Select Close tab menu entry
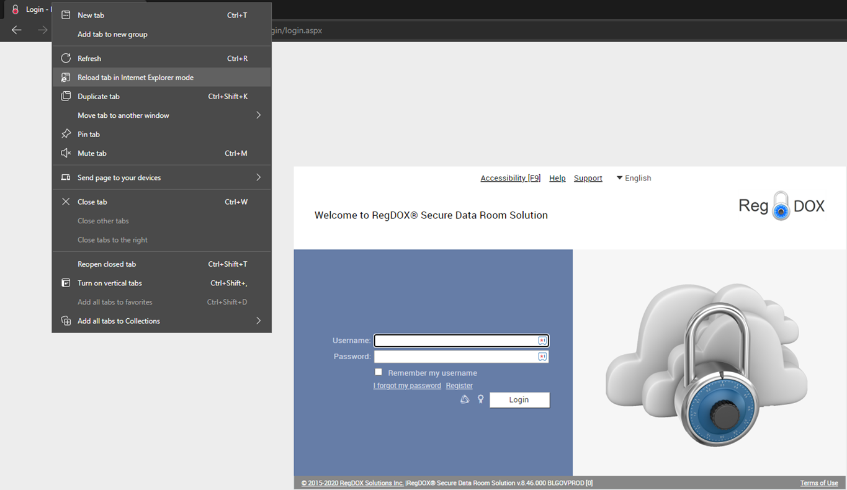Screen dimensions: 847x490 click(x=161, y=202)
